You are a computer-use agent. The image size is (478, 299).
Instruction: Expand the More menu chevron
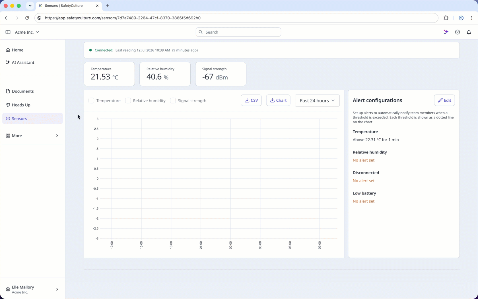(x=57, y=136)
